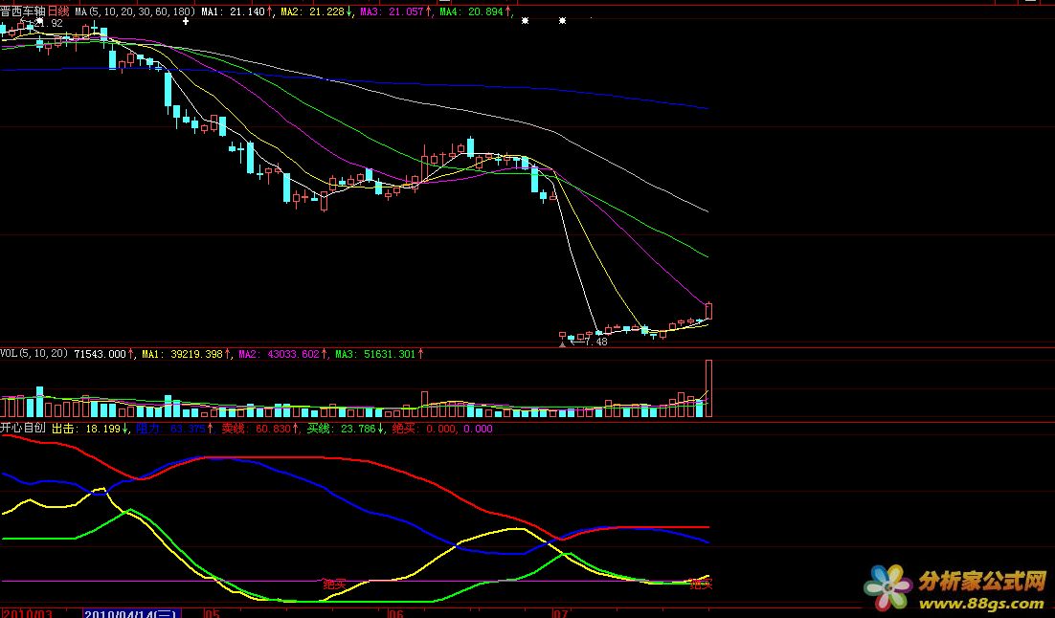This screenshot has height=618, width=1055.
Task: Click the gray up-arrow marker beside the 7.48 low label
Action: pos(563,344)
